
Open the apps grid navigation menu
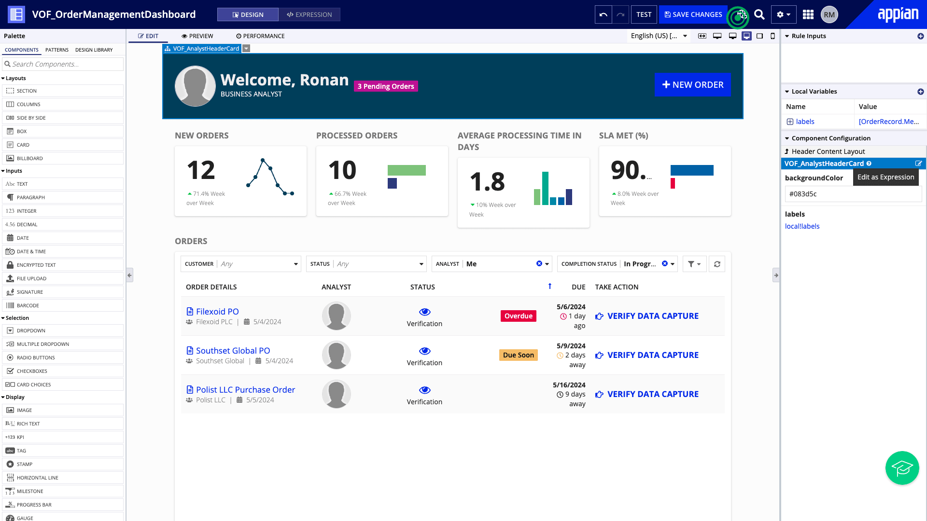click(808, 14)
